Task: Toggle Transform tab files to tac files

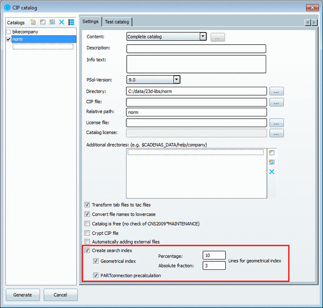Action: [87, 204]
